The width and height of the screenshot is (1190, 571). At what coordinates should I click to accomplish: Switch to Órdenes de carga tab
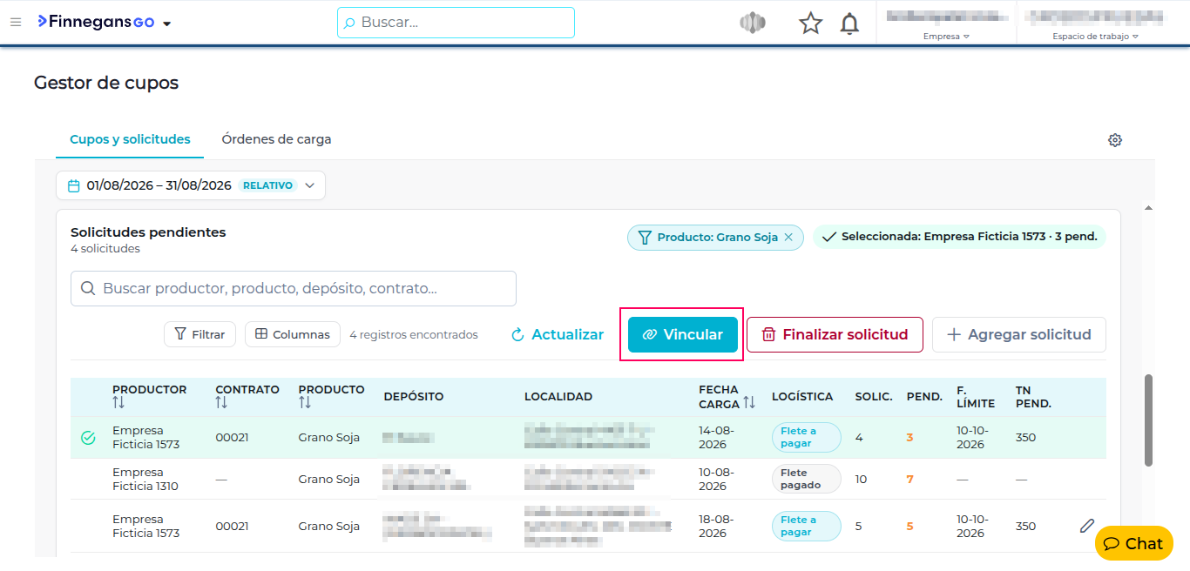276,139
